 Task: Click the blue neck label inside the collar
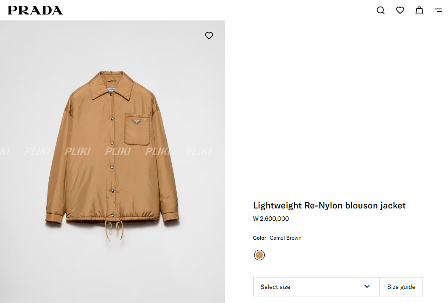pyautogui.click(x=112, y=91)
